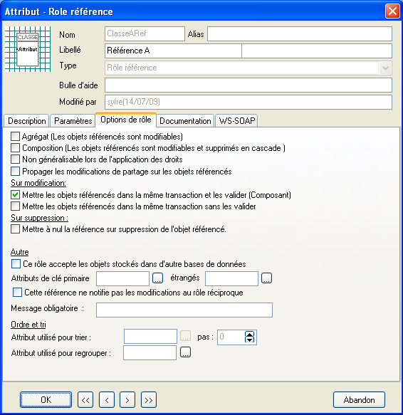Uncheck same transaction et les valider (Composant)
403x415 pixels.
pos(15,195)
